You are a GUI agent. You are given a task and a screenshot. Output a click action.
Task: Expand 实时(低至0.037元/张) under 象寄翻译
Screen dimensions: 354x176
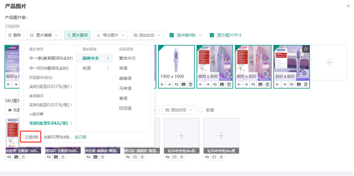pos(51,105)
